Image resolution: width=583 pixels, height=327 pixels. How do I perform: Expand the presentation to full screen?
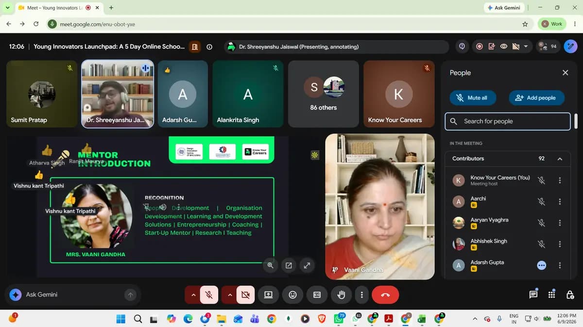307,265
